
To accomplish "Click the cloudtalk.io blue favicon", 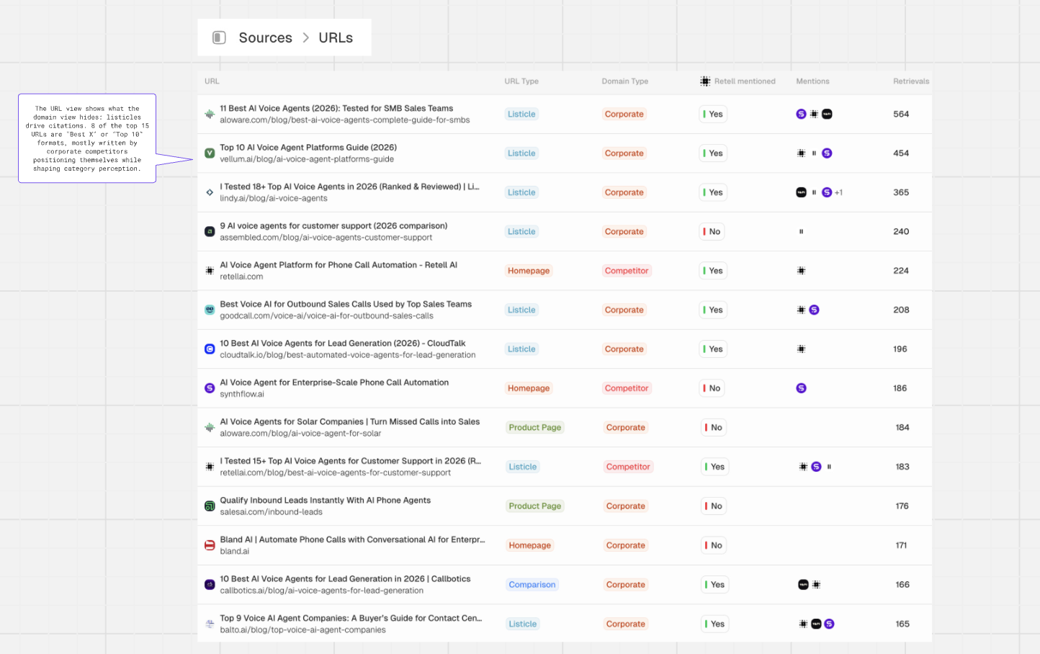I will (x=210, y=349).
